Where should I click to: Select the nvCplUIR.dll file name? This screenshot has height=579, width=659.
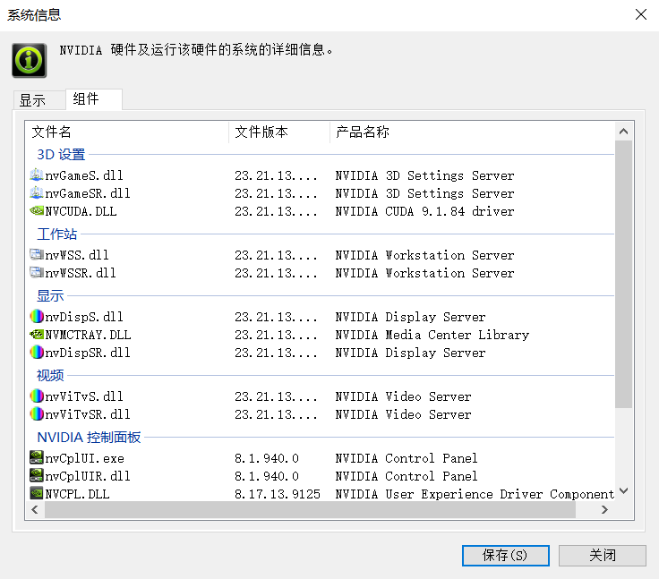click(x=88, y=476)
